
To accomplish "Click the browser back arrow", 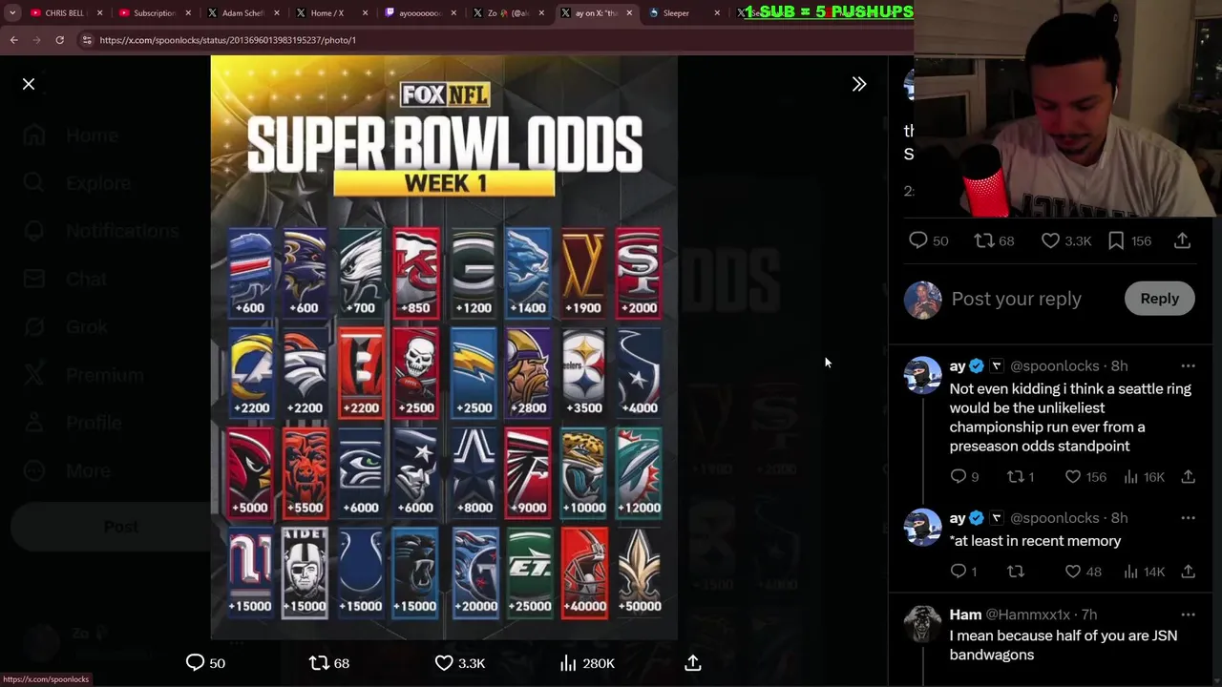I will [13, 40].
